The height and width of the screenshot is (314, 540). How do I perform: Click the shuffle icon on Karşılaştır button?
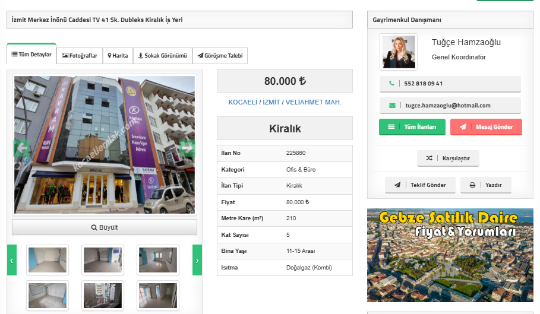tap(430, 158)
